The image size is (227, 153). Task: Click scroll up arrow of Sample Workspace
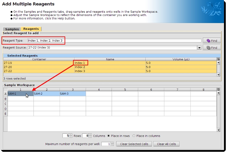tap(219, 93)
